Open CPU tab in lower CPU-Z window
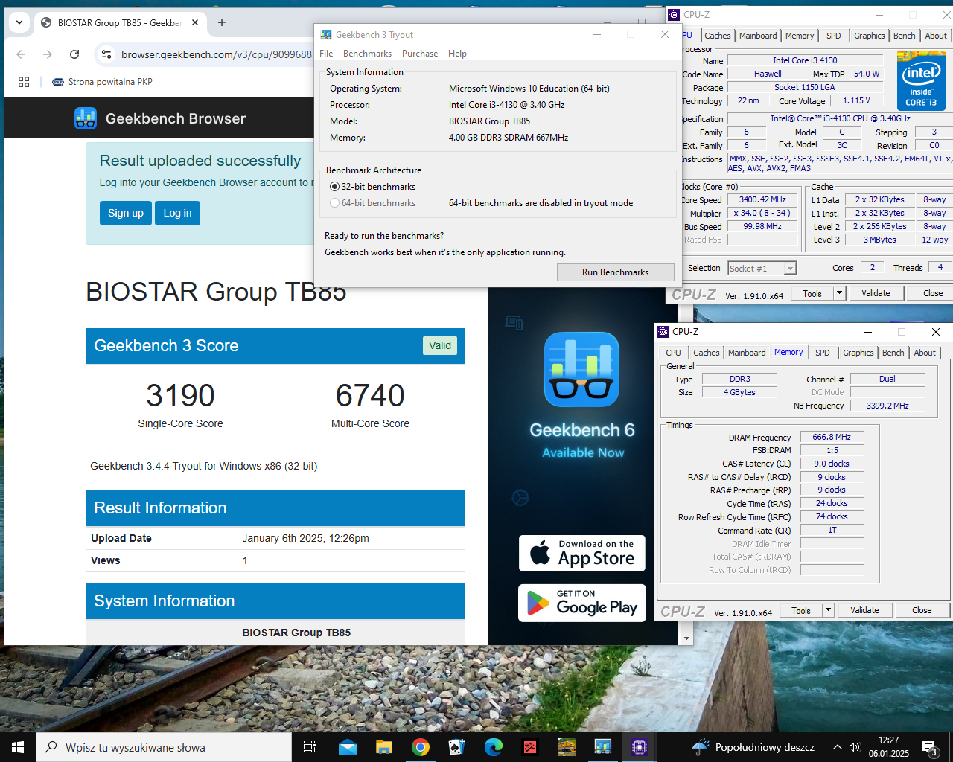This screenshot has height=762, width=953. [x=673, y=353]
